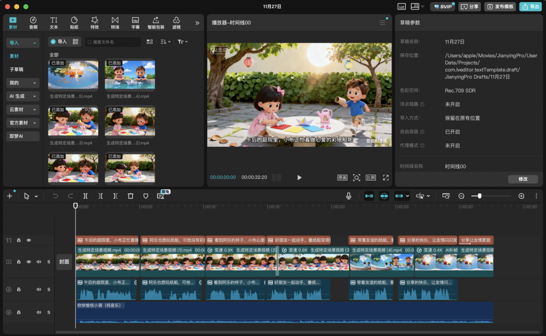546x336 pixels.
Task: Click the delete clip trash icon
Action: click(131, 196)
